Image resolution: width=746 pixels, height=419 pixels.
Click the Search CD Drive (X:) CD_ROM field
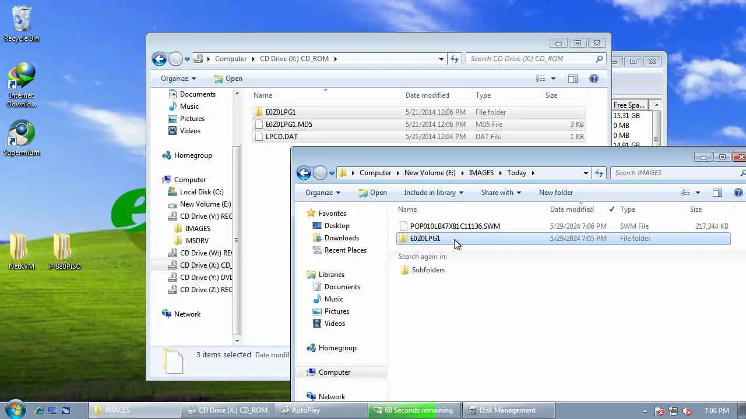pos(536,59)
